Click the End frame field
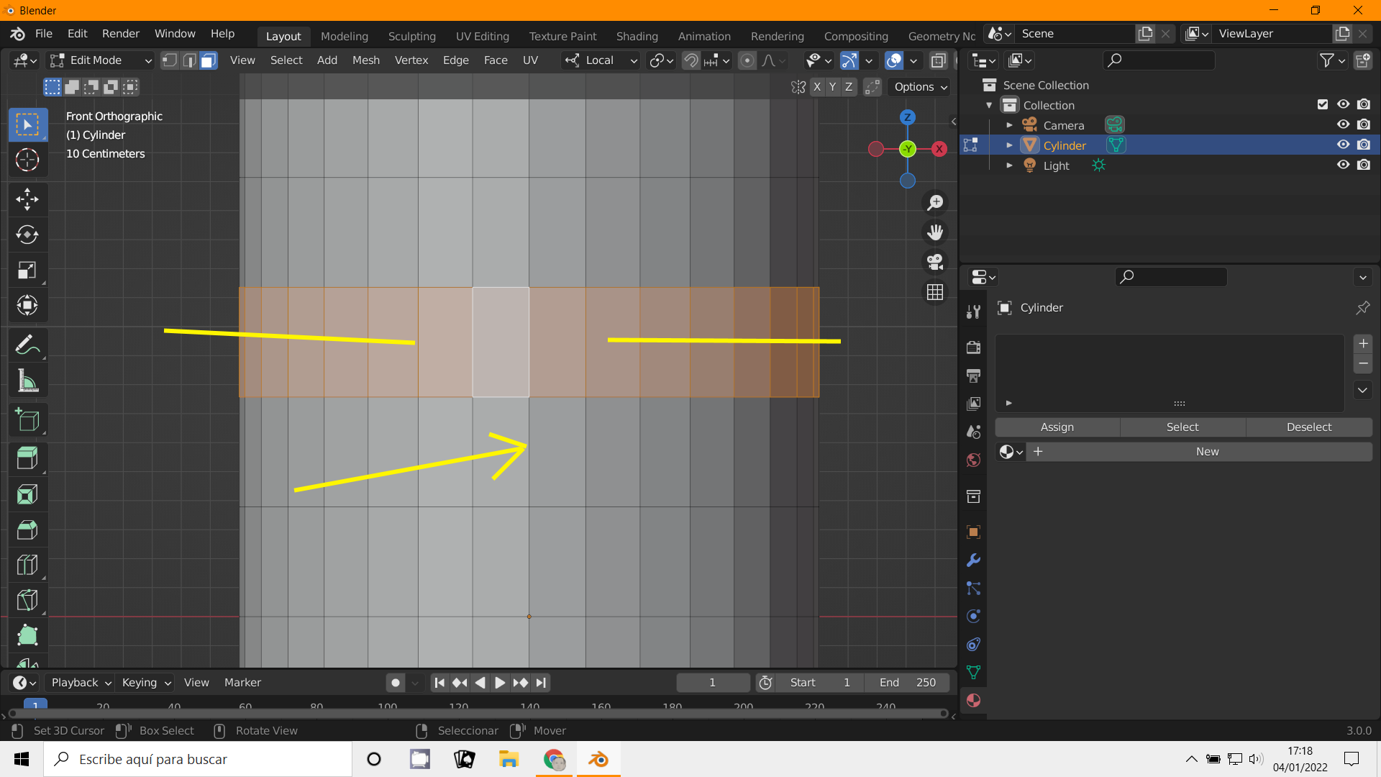Viewport: 1381px width, 777px height. [x=908, y=682]
